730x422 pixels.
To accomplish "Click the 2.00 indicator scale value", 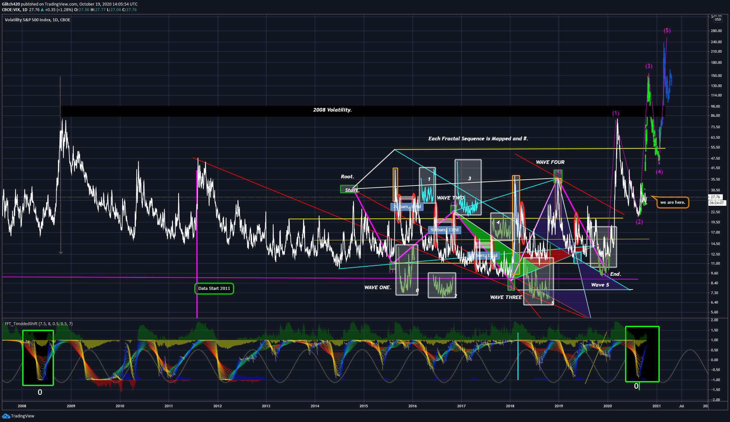I will tap(714, 320).
